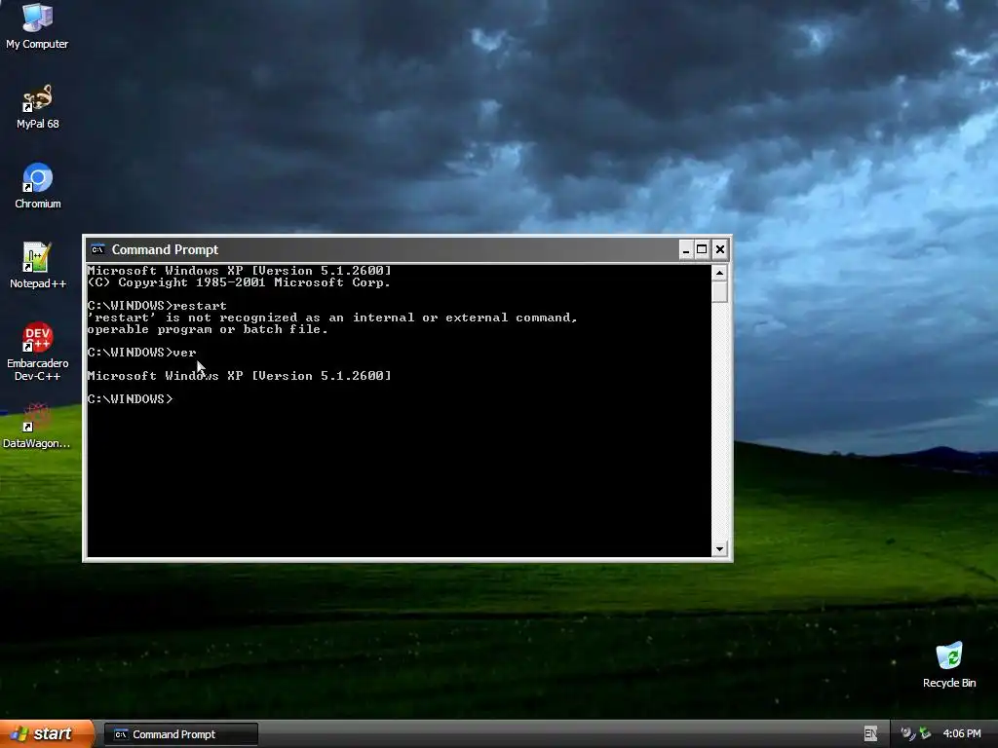The height and width of the screenshot is (748, 998).
Task: Select the Chromium desktop shortcut
Action: 38,186
